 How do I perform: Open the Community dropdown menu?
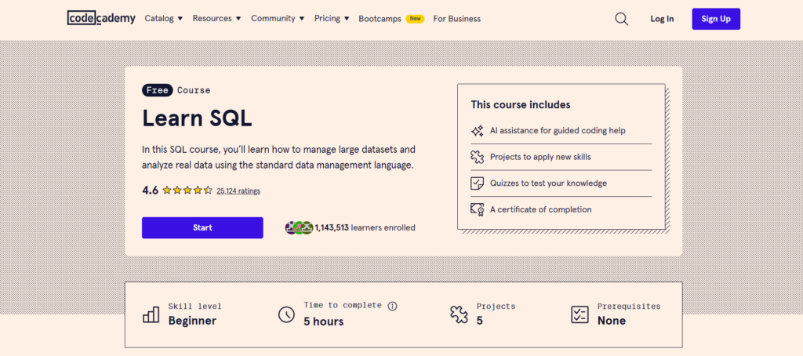[278, 18]
